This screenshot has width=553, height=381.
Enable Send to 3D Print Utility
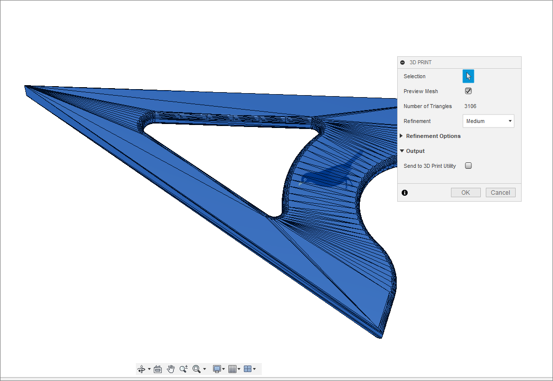pyautogui.click(x=468, y=165)
